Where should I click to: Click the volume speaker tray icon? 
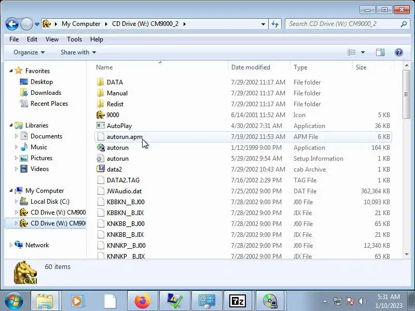(x=362, y=301)
